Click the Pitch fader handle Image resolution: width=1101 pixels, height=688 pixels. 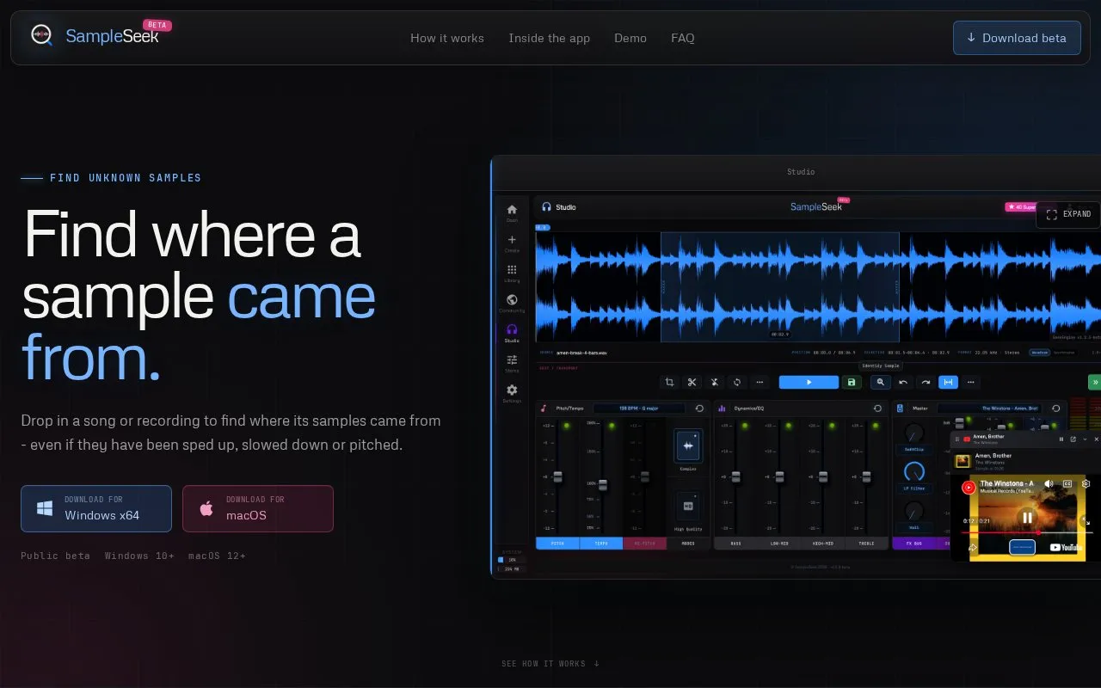tap(557, 477)
